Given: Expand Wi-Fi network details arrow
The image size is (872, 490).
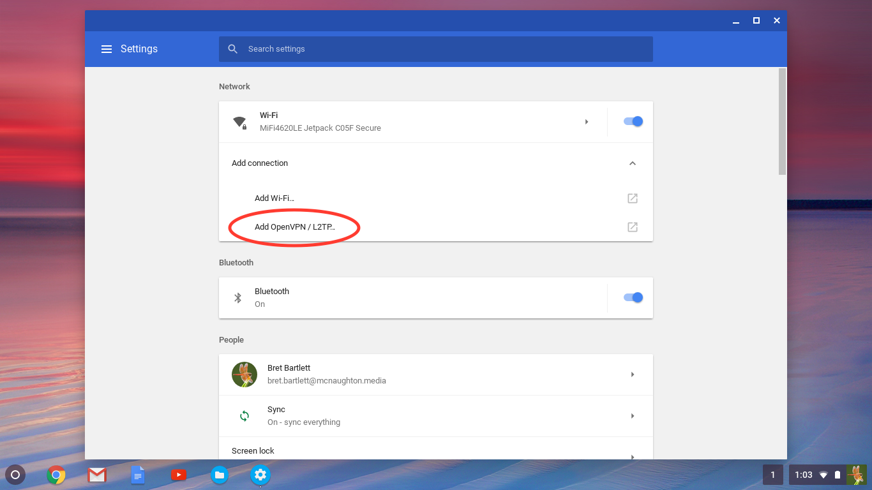Looking at the screenshot, I should (587, 122).
